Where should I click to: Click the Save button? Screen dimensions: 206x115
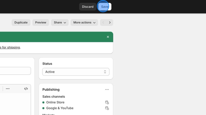pos(105,7)
